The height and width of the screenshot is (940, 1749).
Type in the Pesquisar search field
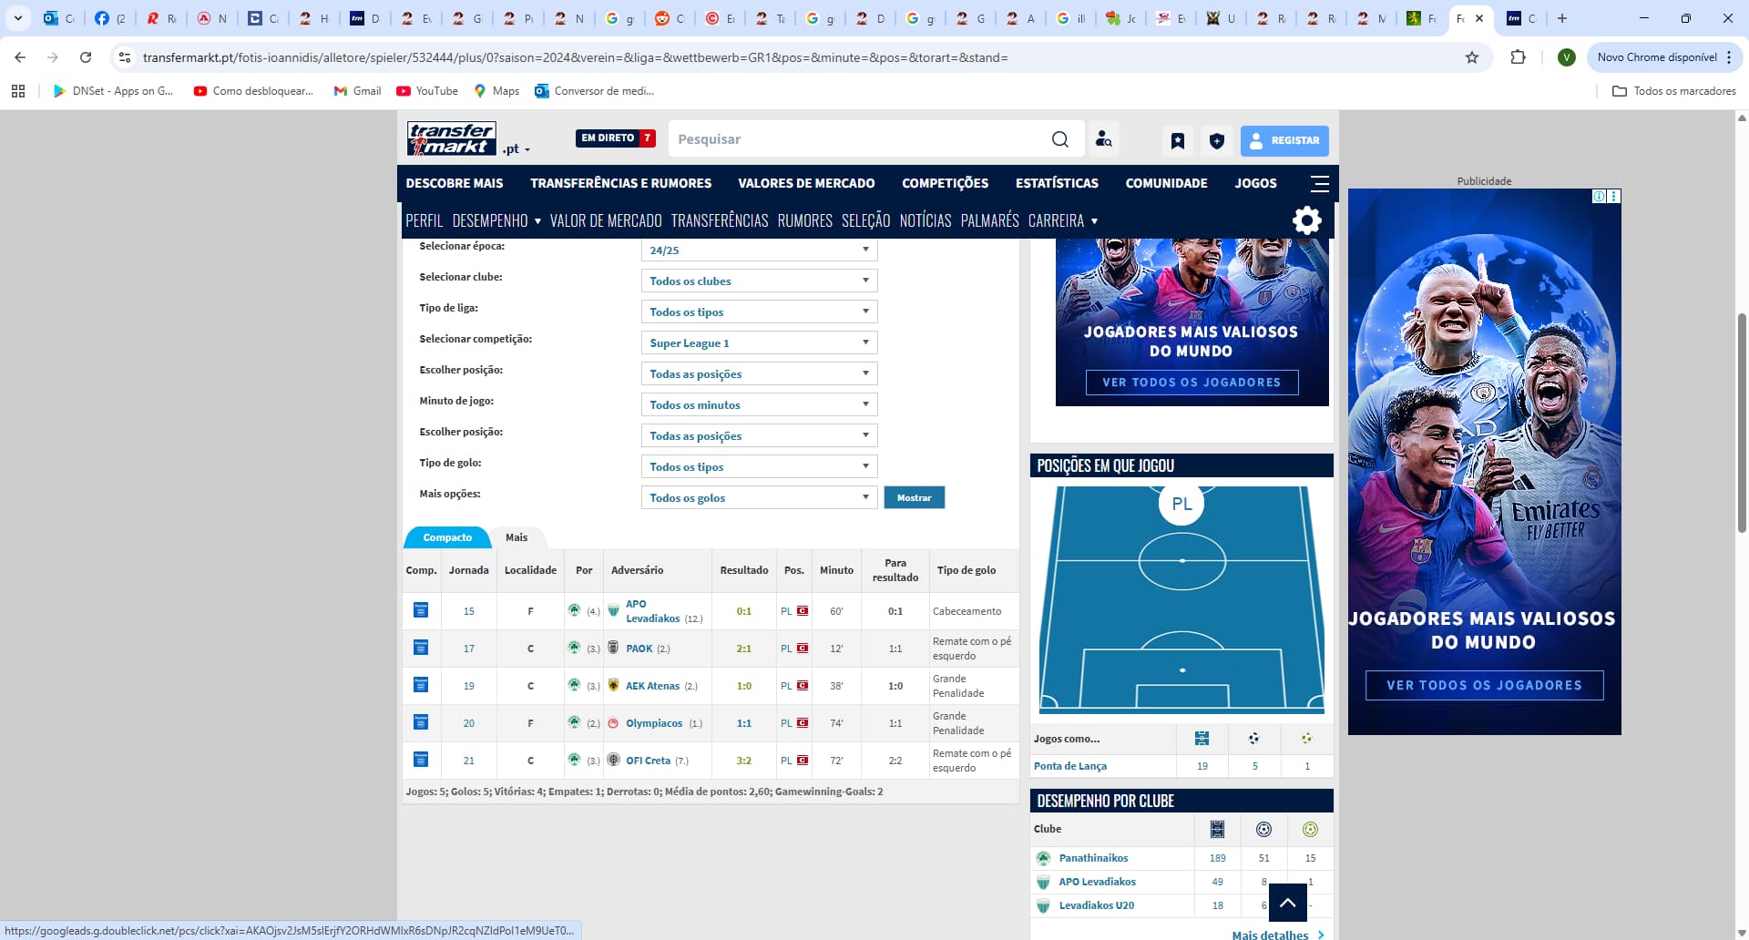point(856,139)
